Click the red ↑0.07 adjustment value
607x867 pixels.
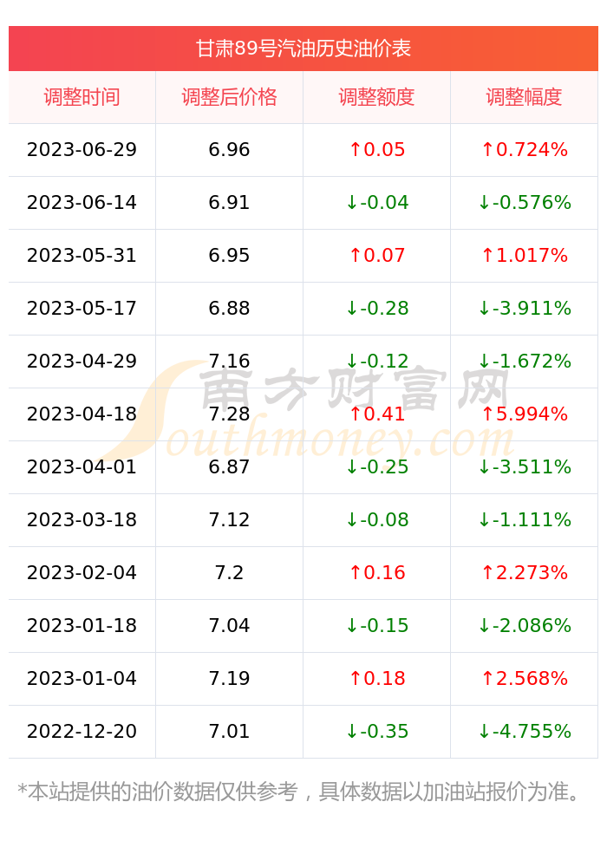pyautogui.click(x=377, y=256)
